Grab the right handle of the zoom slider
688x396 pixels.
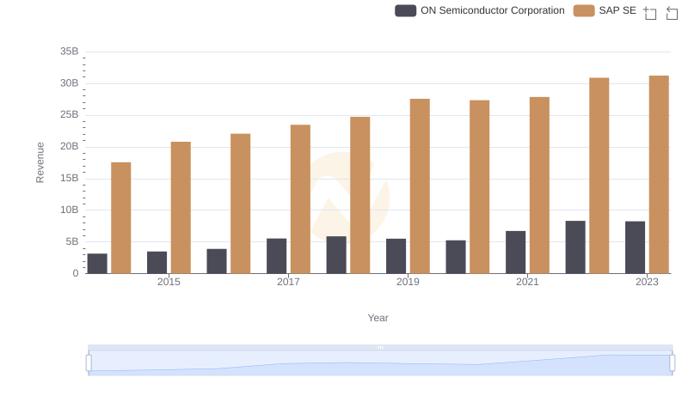(673, 363)
